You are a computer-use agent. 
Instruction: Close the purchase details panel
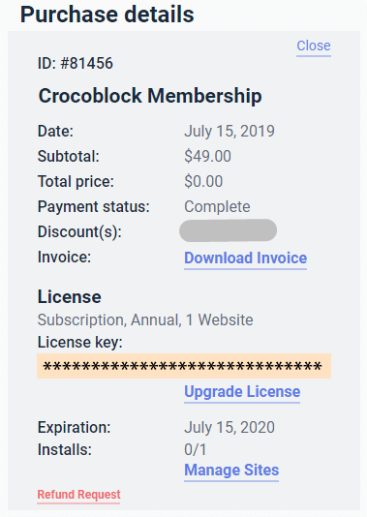(314, 46)
